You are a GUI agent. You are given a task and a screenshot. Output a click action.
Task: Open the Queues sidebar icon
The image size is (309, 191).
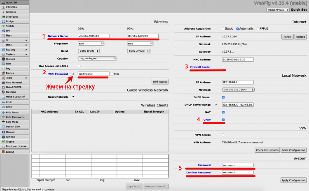(x=3, y=59)
